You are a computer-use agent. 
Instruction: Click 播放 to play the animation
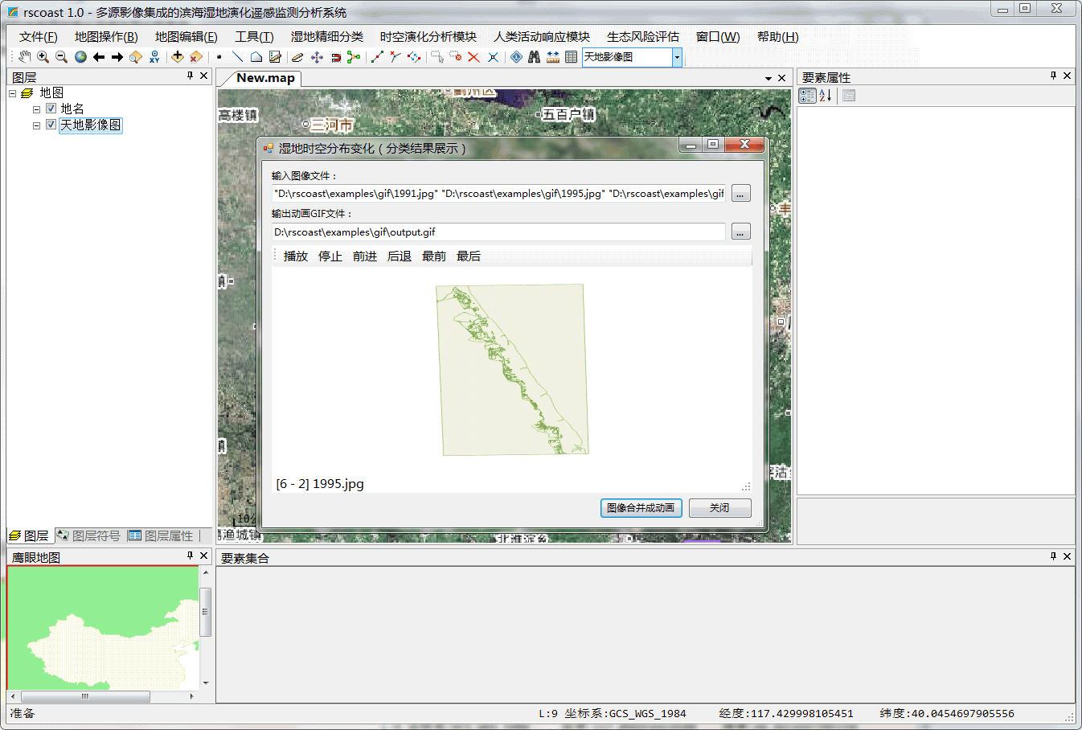tap(295, 256)
